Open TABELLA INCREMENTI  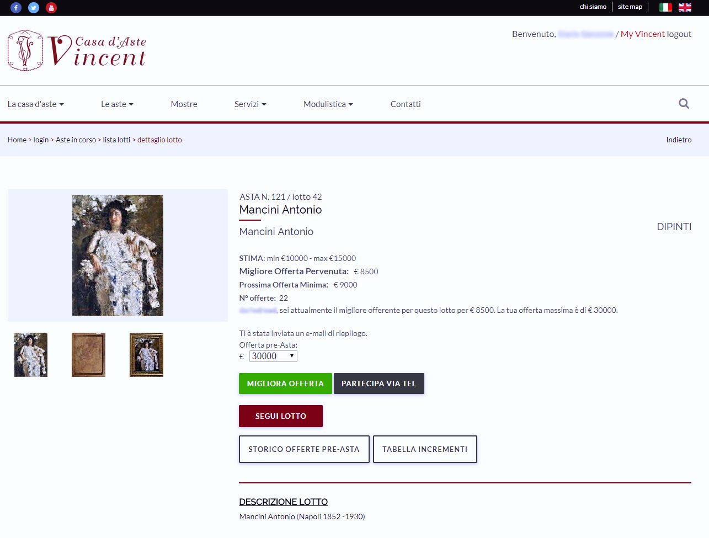tap(425, 449)
